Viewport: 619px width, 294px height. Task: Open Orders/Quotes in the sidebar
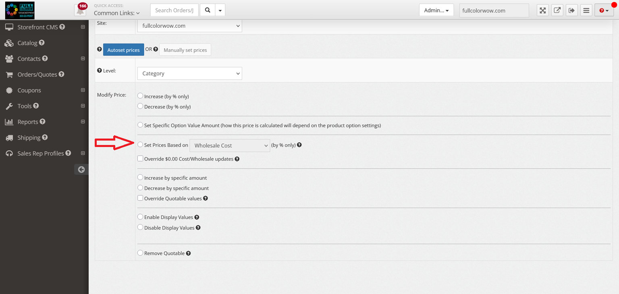(x=37, y=75)
